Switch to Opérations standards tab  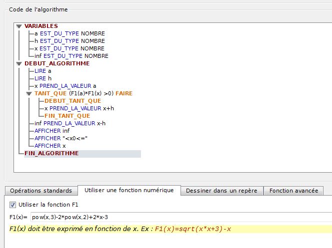click(41, 191)
